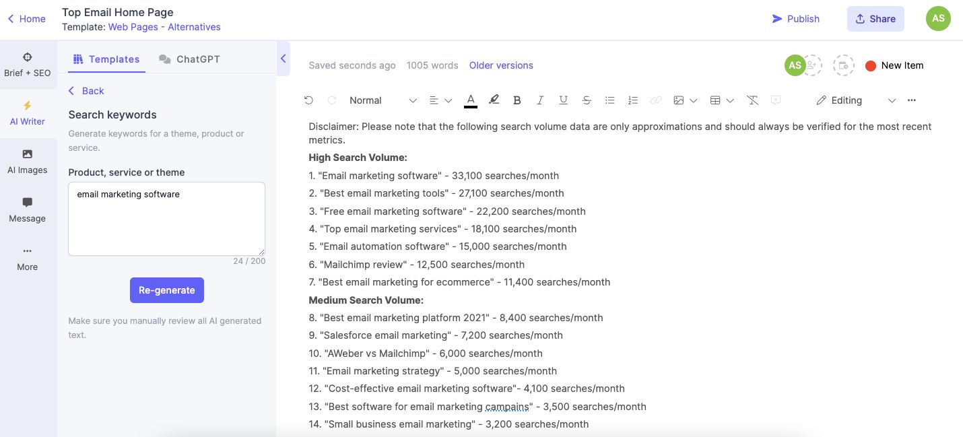Toggle bold formatting

(517, 100)
